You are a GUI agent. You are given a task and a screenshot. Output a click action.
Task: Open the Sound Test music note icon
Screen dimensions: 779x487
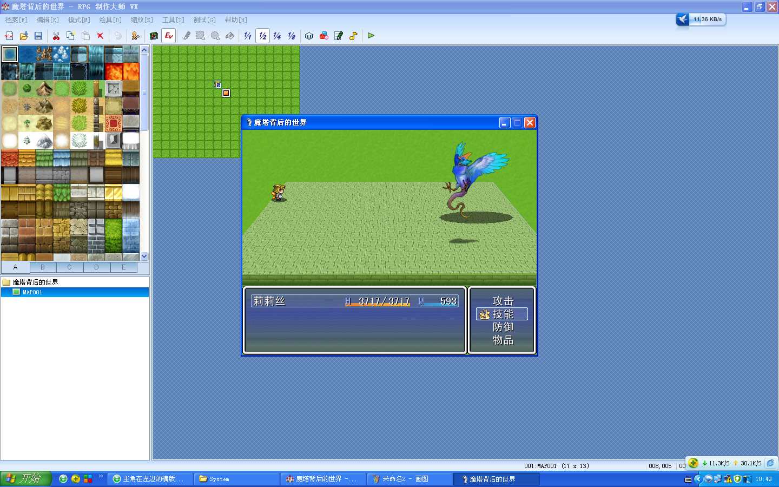tap(353, 36)
